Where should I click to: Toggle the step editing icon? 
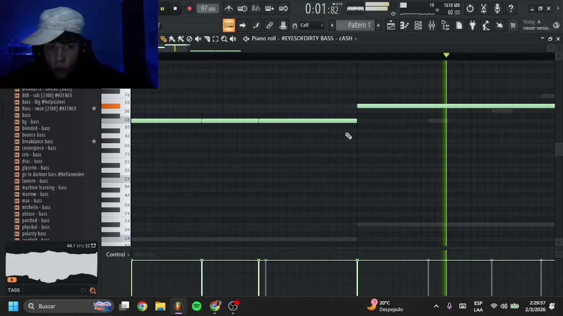pyautogui.click(x=256, y=25)
